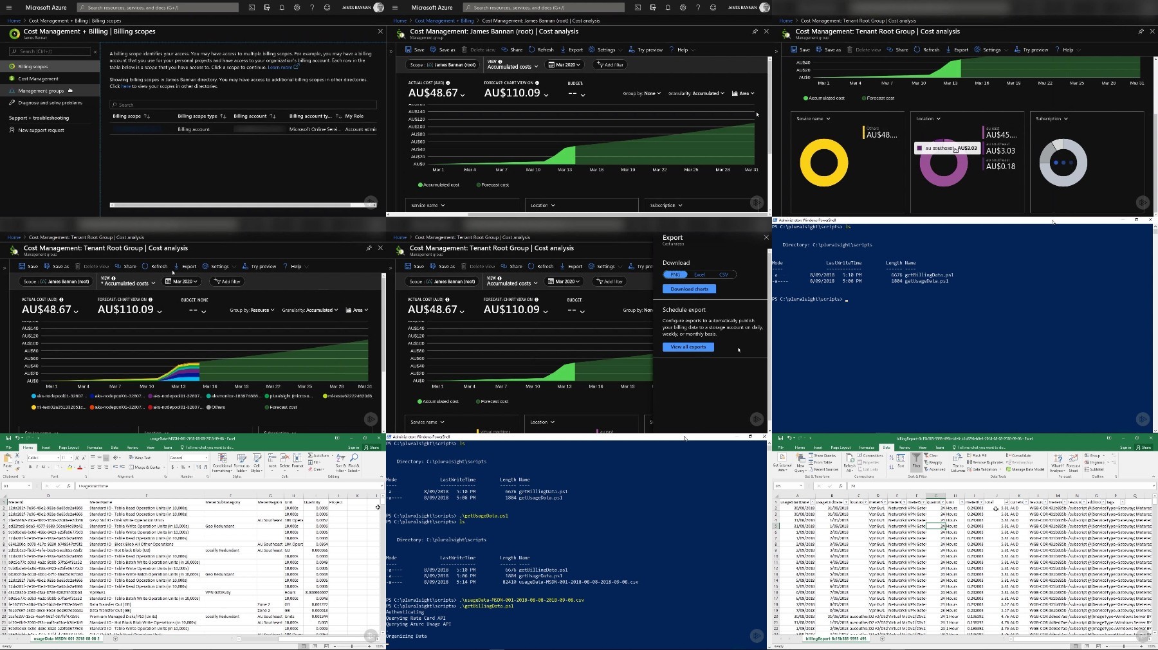Image resolution: width=1158 pixels, height=650 pixels.
Task: Open feedback smiley in the Billing scopes window header
Action: [x=327, y=8]
